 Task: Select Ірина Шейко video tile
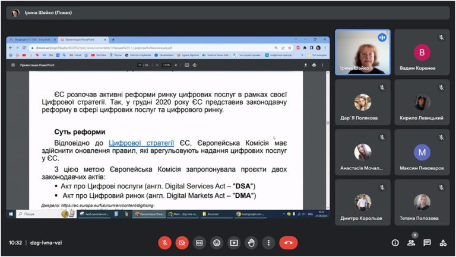pyautogui.click(x=363, y=52)
